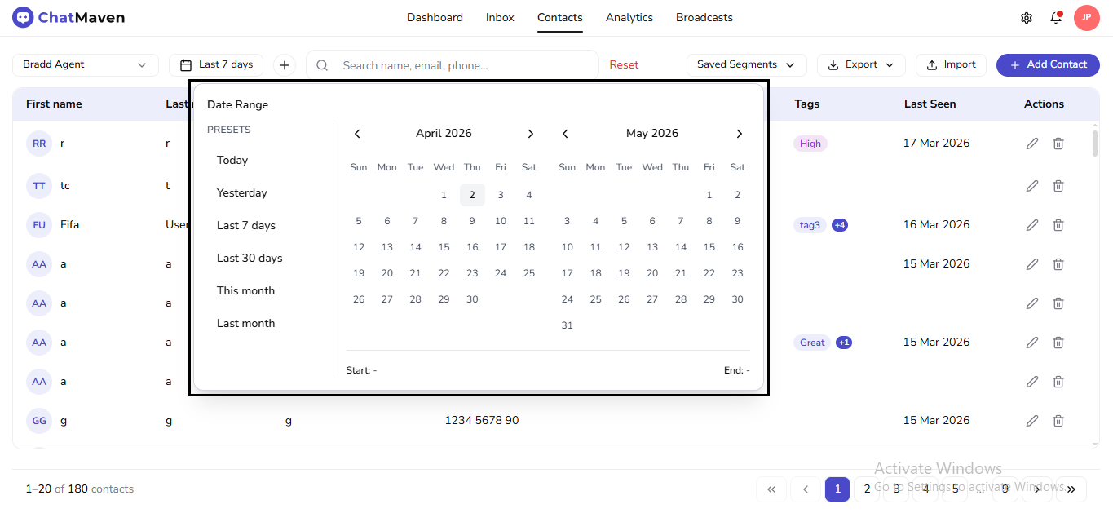
Task: Edit the contact named Fifa
Action: click(1031, 224)
